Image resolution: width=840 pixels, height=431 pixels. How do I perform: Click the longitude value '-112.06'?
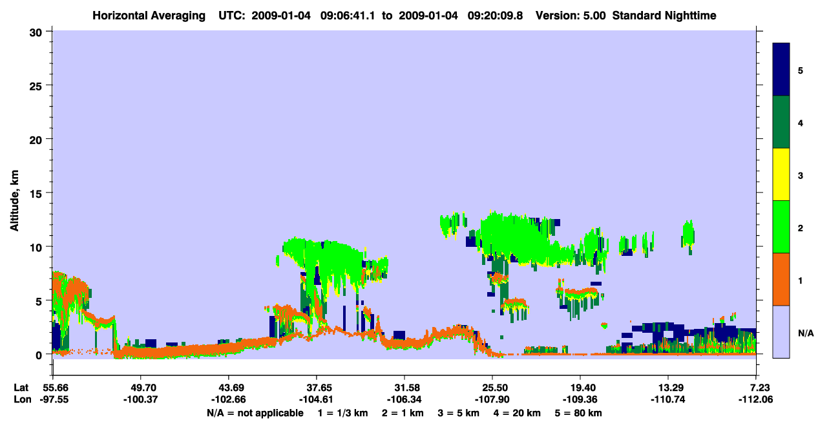[x=756, y=399]
